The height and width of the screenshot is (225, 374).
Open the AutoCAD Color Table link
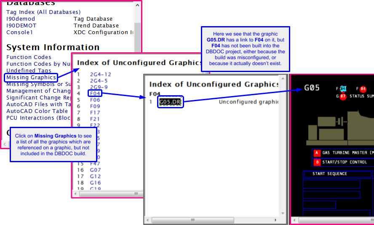tap(37, 111)
